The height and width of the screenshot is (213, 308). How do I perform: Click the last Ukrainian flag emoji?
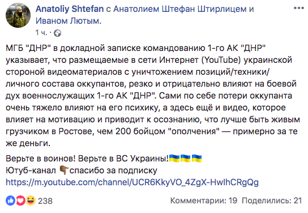point(196,158)
